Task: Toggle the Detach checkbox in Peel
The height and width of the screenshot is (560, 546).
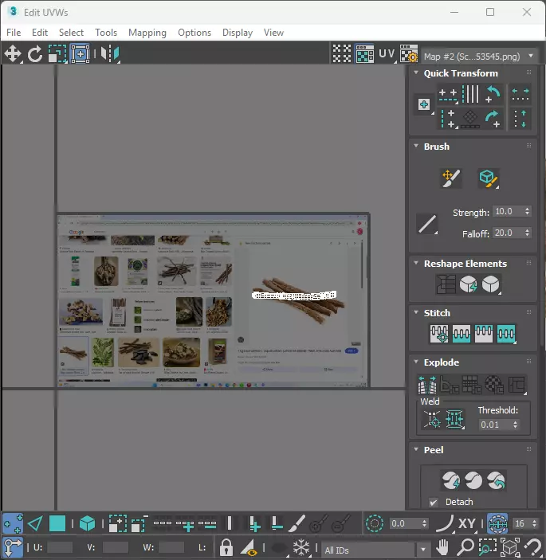Action: click(x=434, y=502)
